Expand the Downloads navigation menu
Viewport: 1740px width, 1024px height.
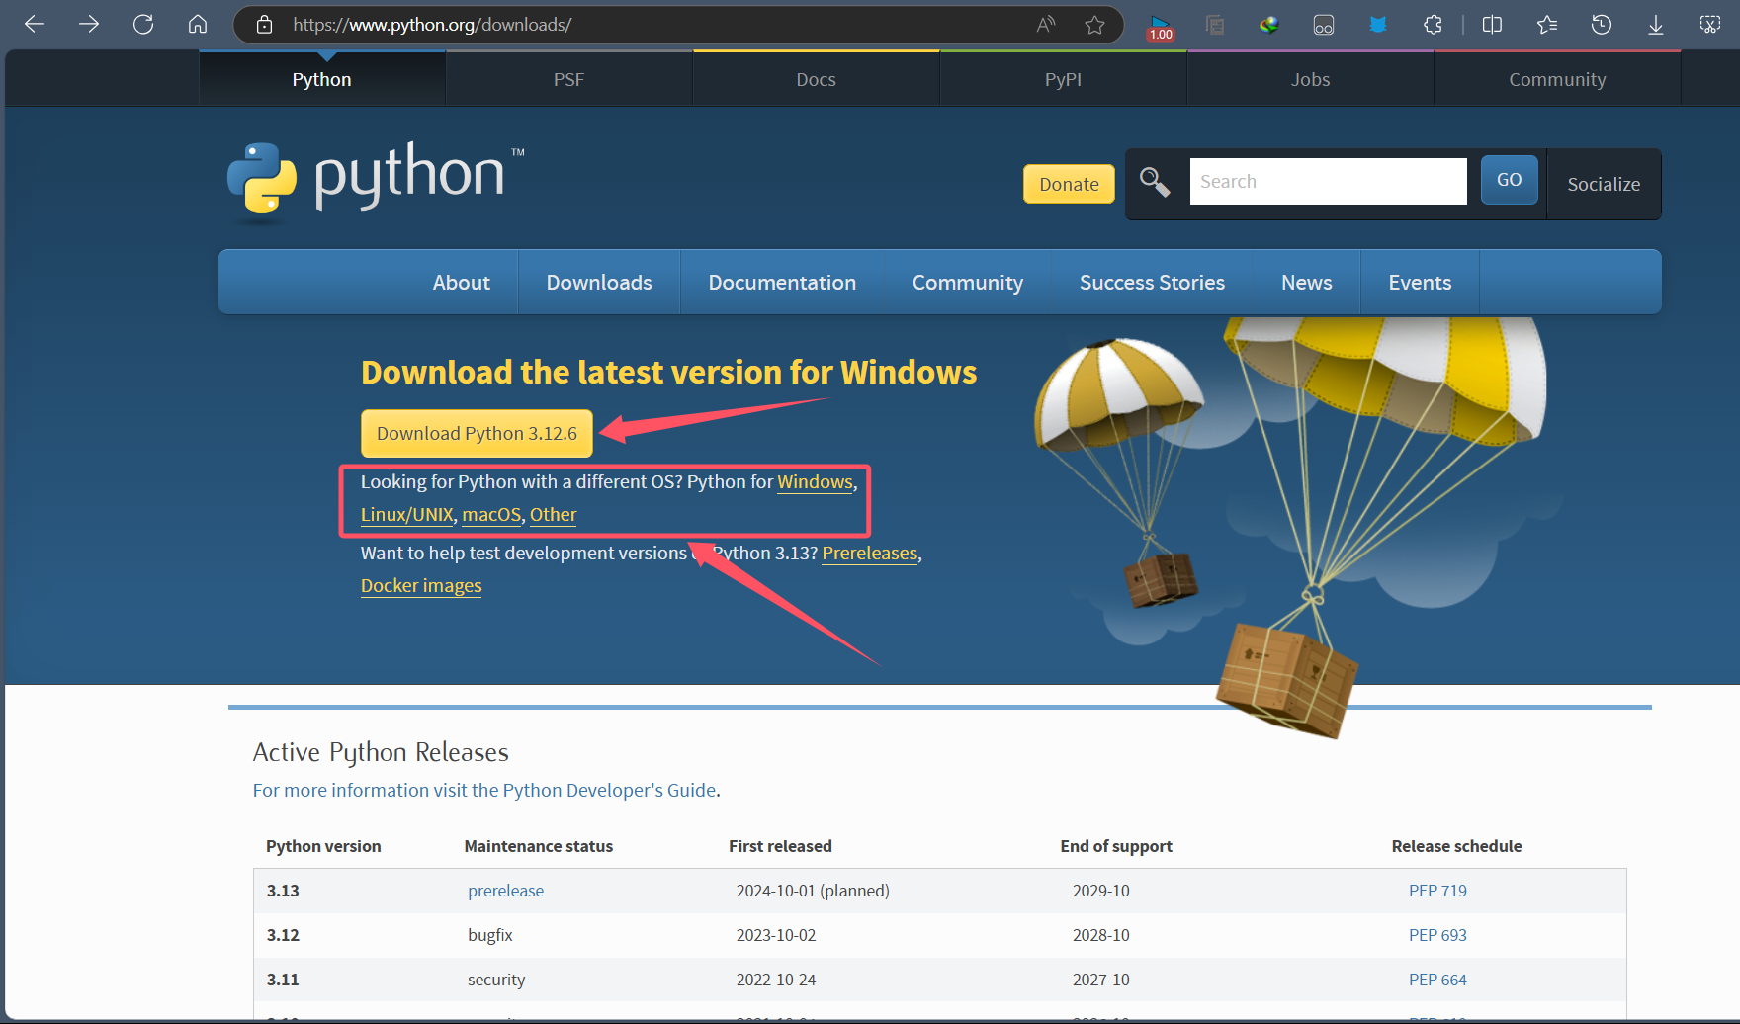click(x=599, y=283)
